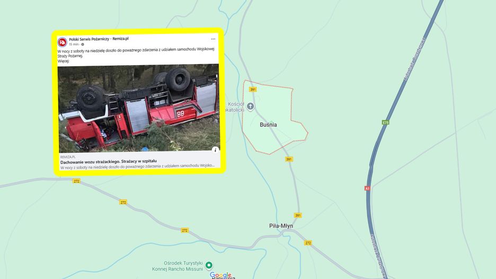Open the Dachowanie wozu strażackiego article headline
The width and height of the screenshot is (496, 279).
click(x=109, y=161)
